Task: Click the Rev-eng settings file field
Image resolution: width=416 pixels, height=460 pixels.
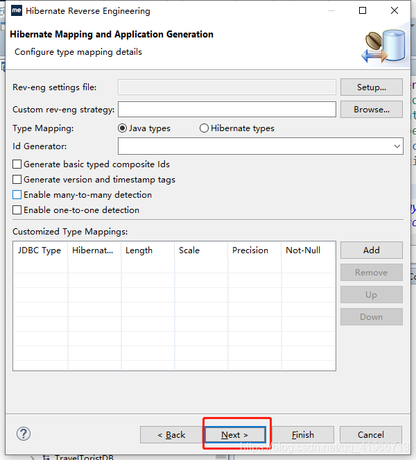Action: coord(227,87)
